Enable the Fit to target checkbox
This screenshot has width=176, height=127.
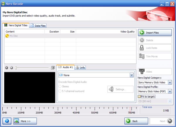tap(139, 96)
